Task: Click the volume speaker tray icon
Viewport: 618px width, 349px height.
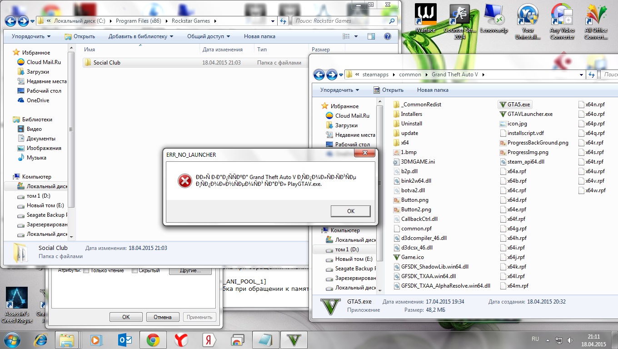Action: click(570, 339)
